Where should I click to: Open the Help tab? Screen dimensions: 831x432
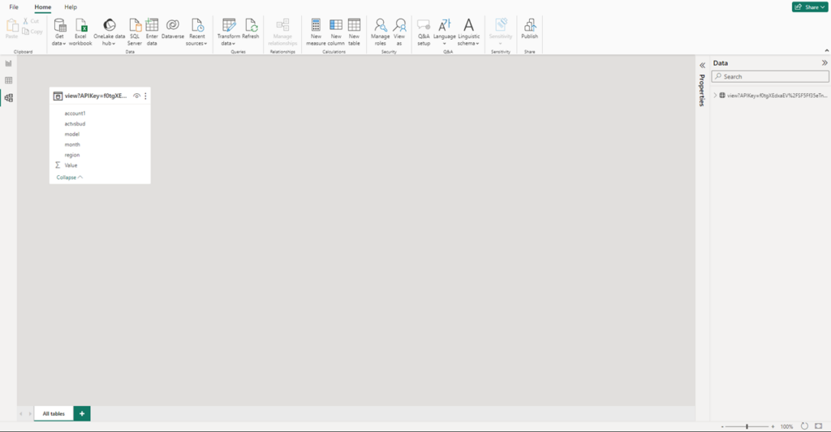click(71, 6)
